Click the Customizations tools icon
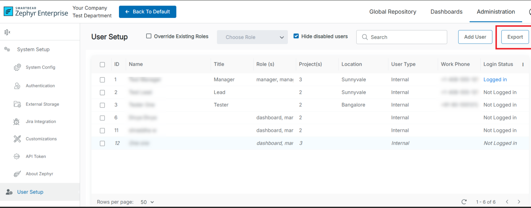The image size is (531, 208). [x=17, y=139]
